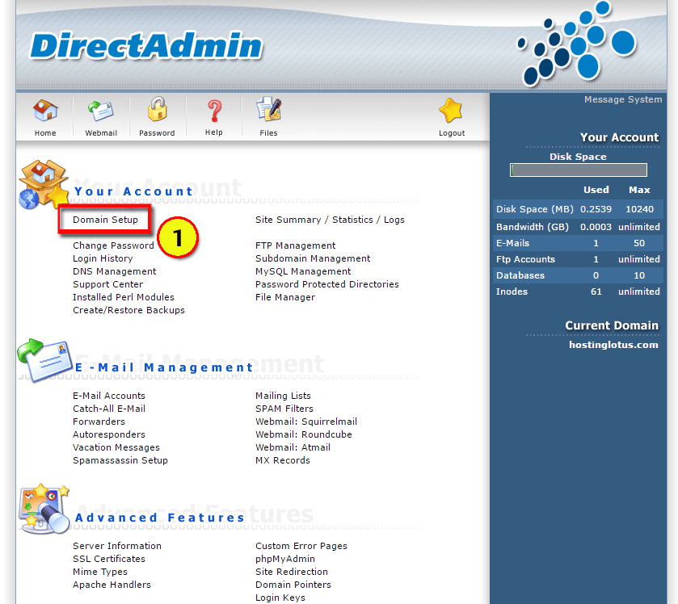Open the Message System link

point(623,99)
